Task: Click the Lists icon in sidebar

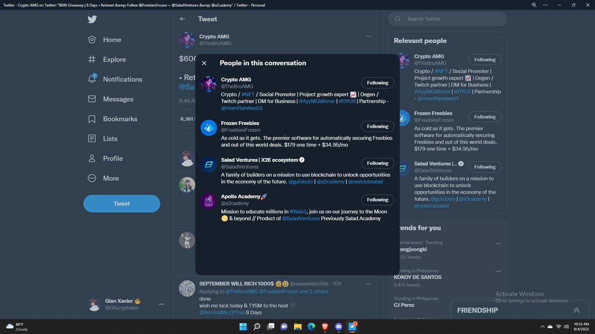Action: (92, 139)
